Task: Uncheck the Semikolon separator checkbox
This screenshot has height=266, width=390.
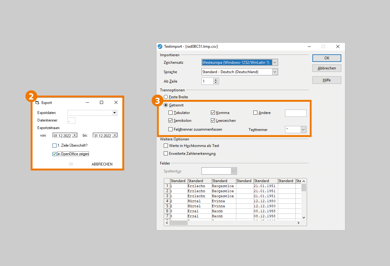Action: tap(171, 121)
